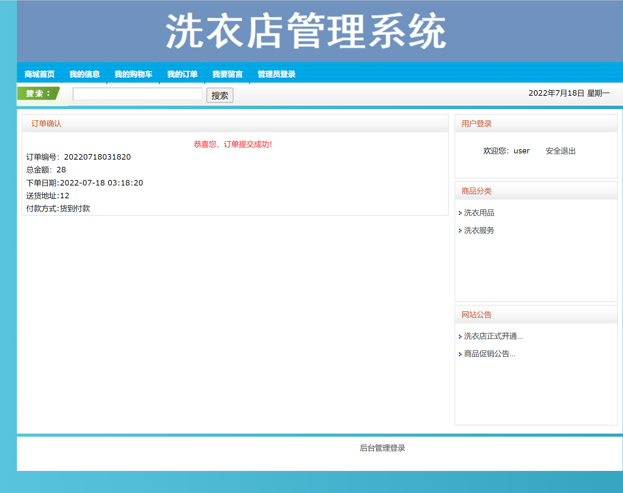Open 后台管理登录 at page bottom

383,448
